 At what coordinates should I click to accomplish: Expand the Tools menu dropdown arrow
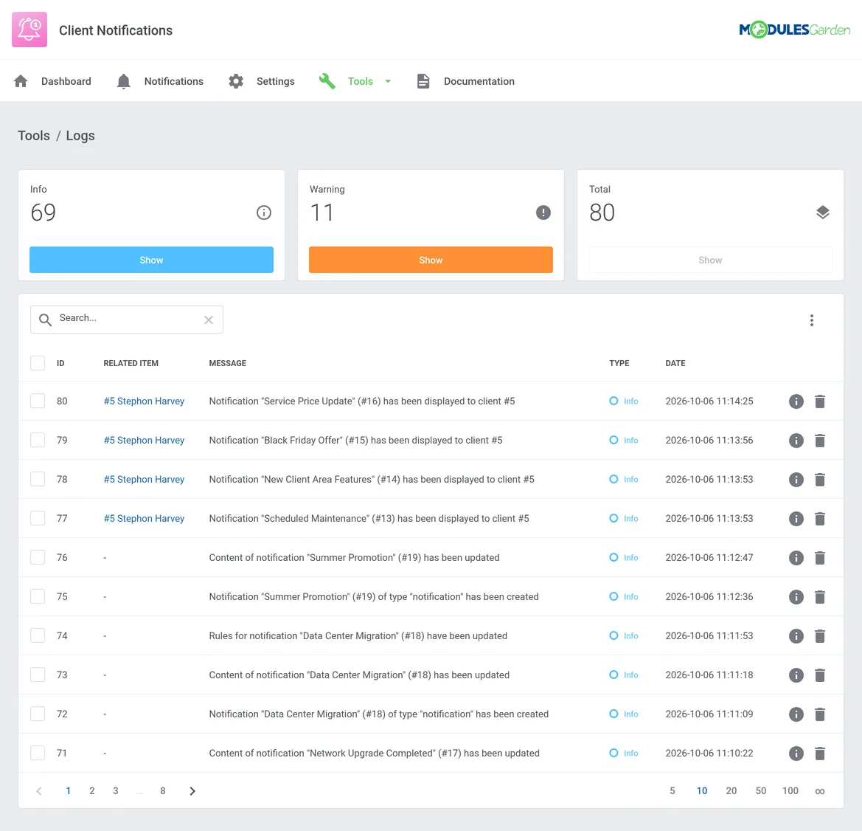(388, 81)
